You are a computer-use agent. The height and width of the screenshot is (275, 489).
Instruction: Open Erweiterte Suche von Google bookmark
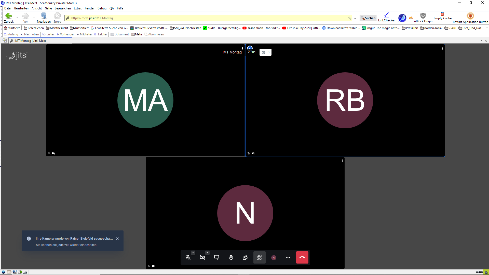tap(110, 28)
